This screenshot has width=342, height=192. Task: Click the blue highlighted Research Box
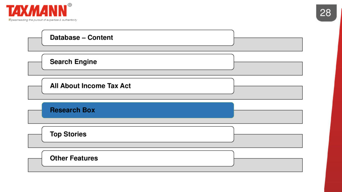tap(138, 110)
